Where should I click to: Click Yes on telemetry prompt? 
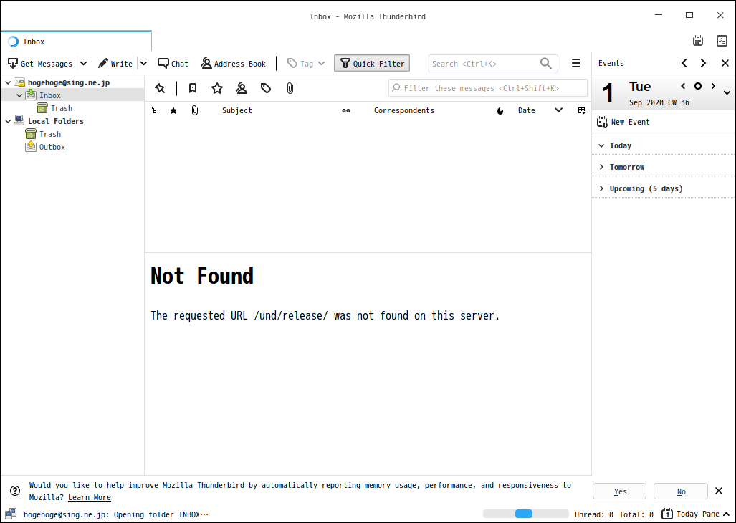620,491
